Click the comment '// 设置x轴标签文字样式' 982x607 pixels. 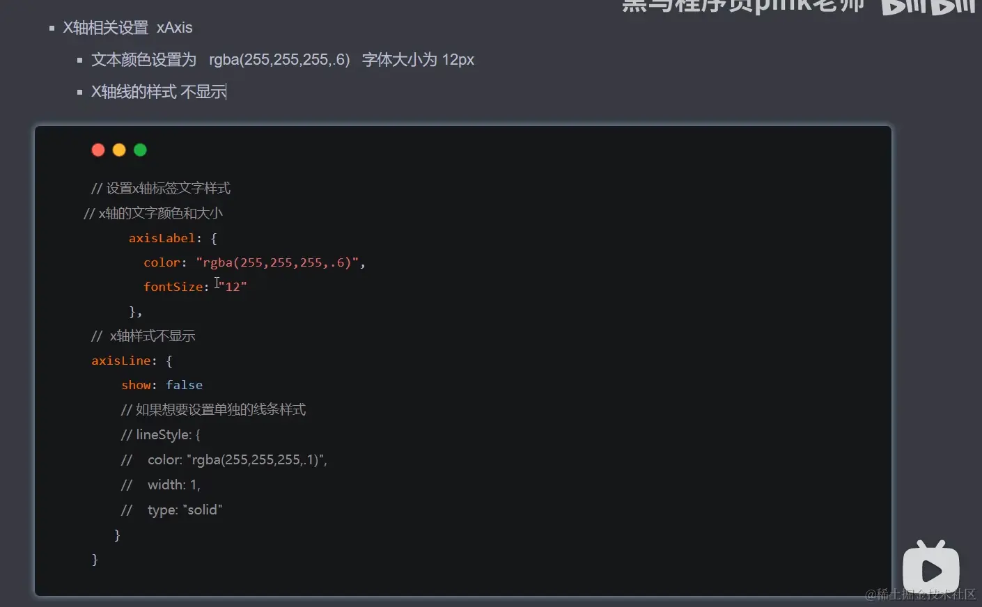(x=161, y=188)
